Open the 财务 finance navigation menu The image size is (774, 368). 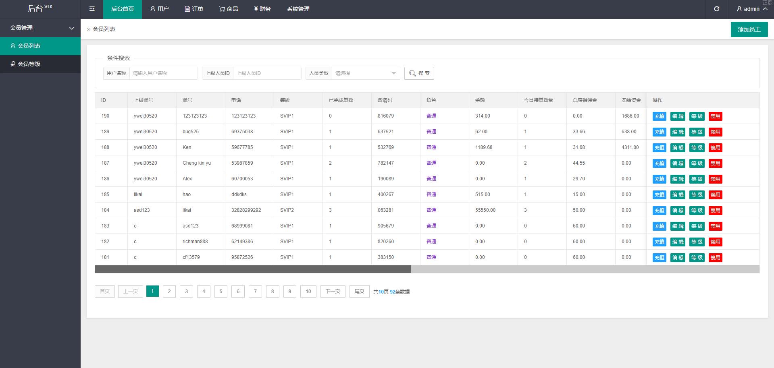pos(262,9)
